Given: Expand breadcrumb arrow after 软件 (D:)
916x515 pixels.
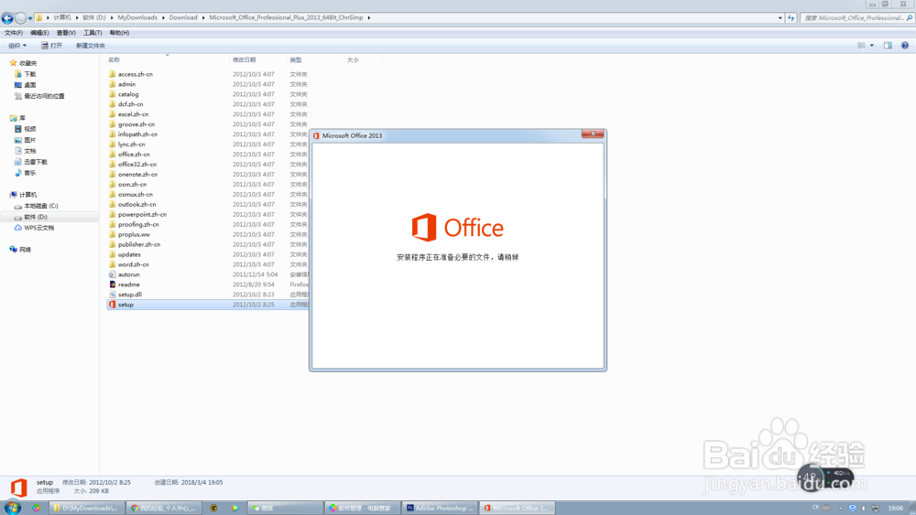Looking at the screenshot, I should coord(112,18).
